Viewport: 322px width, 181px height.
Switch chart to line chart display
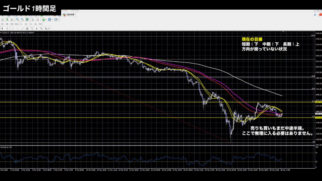[x=12, y=20]
